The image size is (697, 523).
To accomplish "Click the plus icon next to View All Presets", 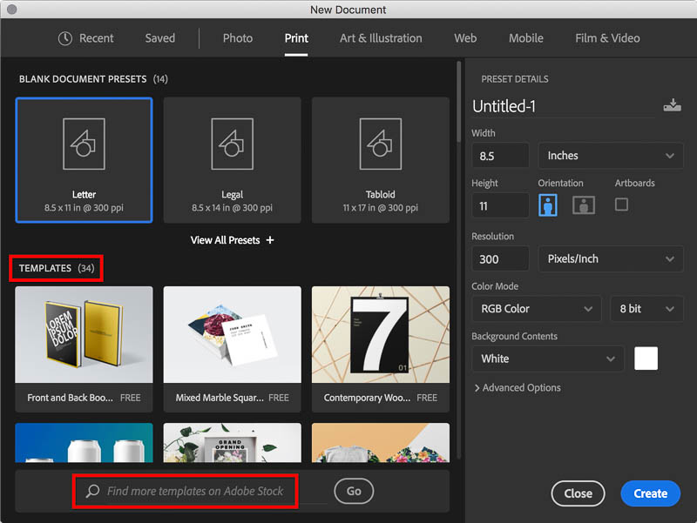I will click(270, 240).
